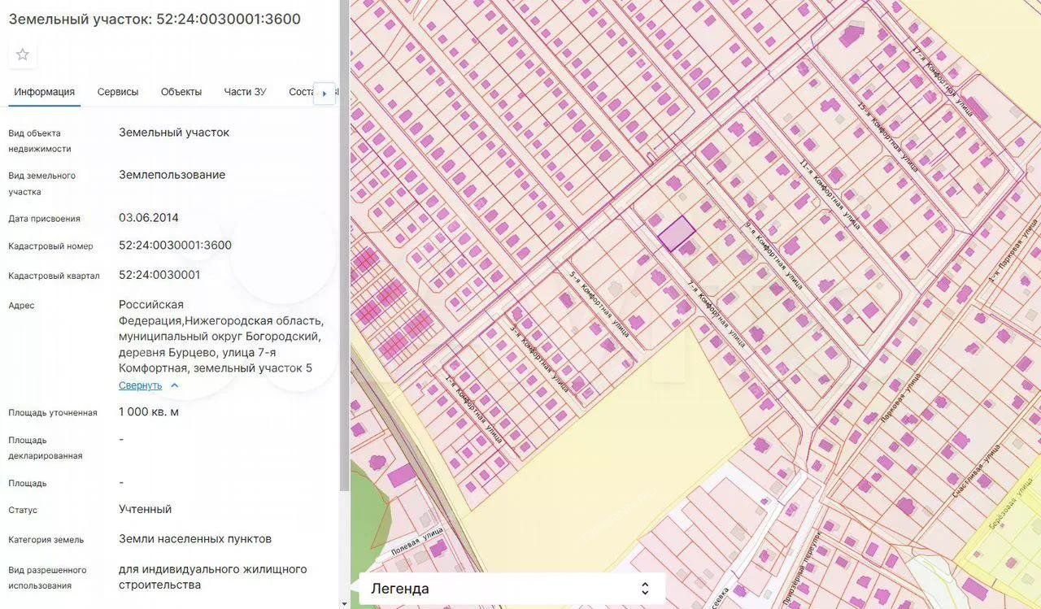Add parcel to favorites with star icon

click(x=23, y=54)
